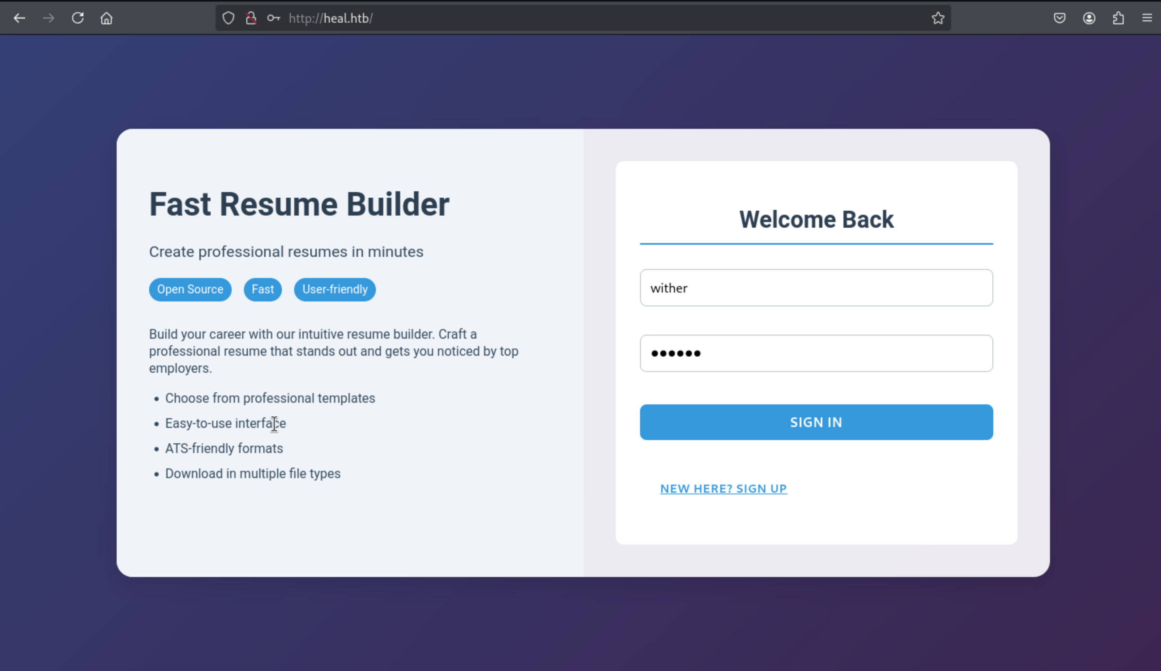Click the Open Source tag
Screen dimensions: 1161x671
[190, 289]
